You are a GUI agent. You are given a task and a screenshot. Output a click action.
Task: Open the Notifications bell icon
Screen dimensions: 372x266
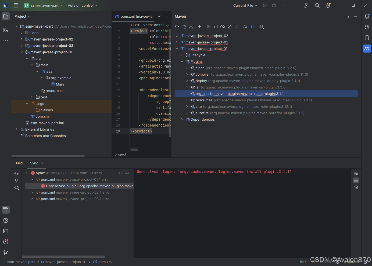367,16
